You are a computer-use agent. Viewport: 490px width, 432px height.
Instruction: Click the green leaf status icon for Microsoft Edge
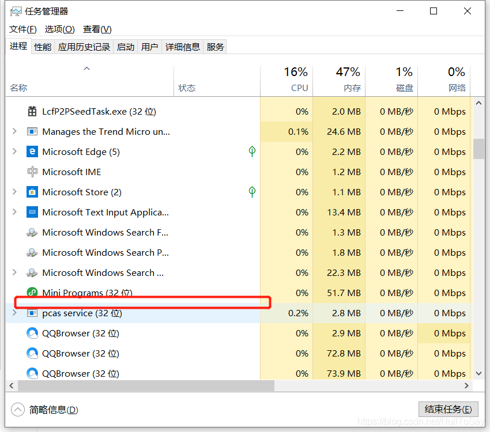pos(252,151)
